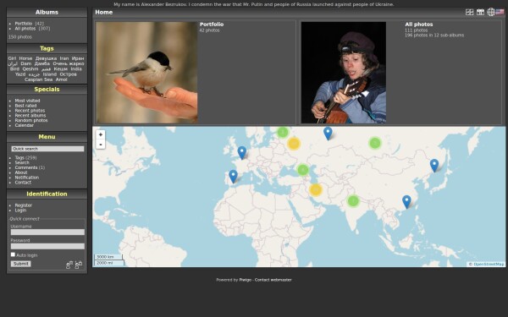
Task: Open the green cluster marker in Siberia
Action: click(x=375, y=143)
